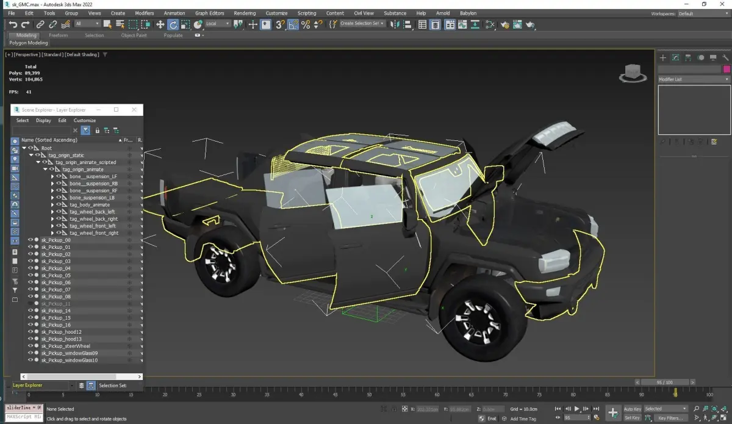
Task: Click the Set Key plus button
Action: tap(613, 413)
